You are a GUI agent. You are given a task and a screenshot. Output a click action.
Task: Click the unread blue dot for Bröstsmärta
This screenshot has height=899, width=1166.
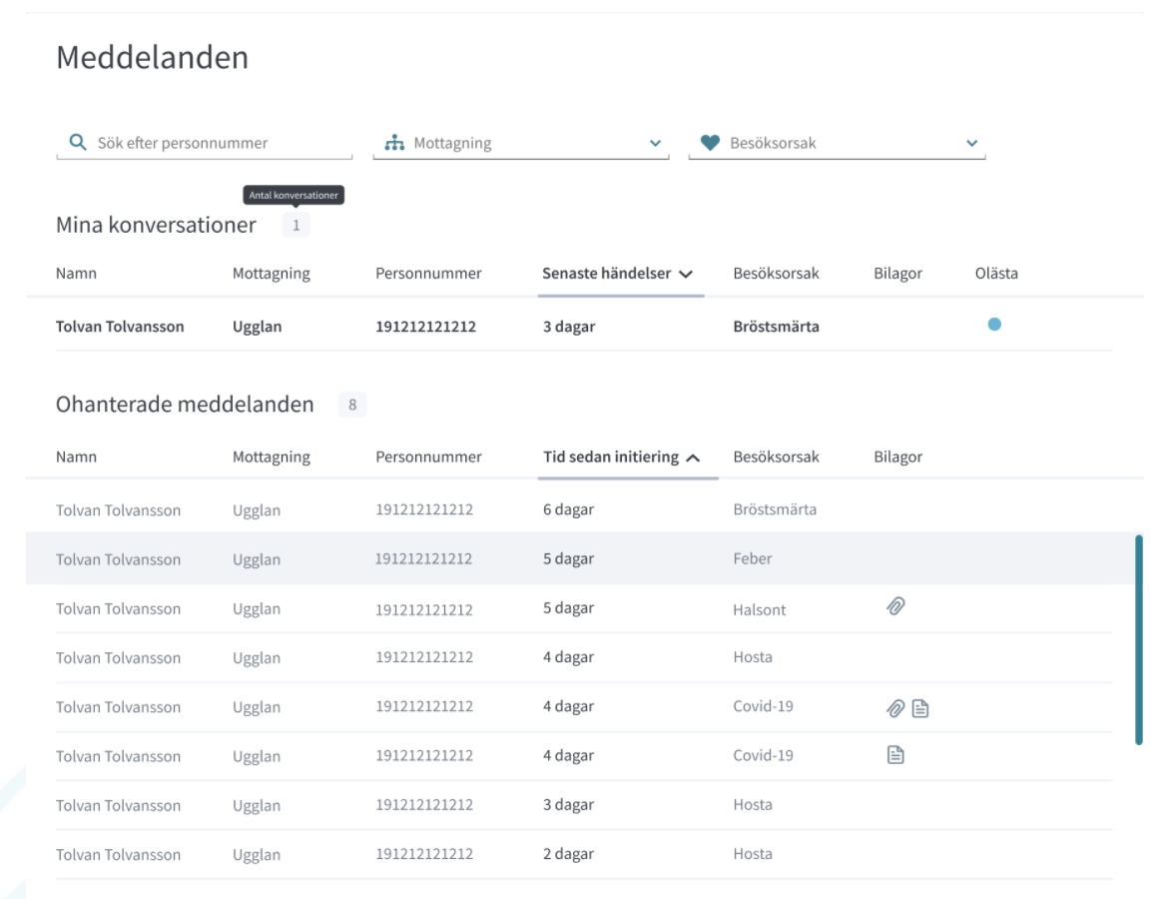point(994,325)
